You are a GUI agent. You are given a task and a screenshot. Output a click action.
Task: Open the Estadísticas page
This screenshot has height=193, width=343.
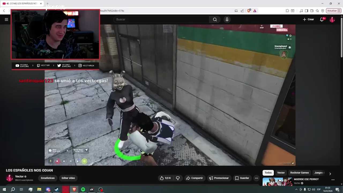click(x=48, y=178)
